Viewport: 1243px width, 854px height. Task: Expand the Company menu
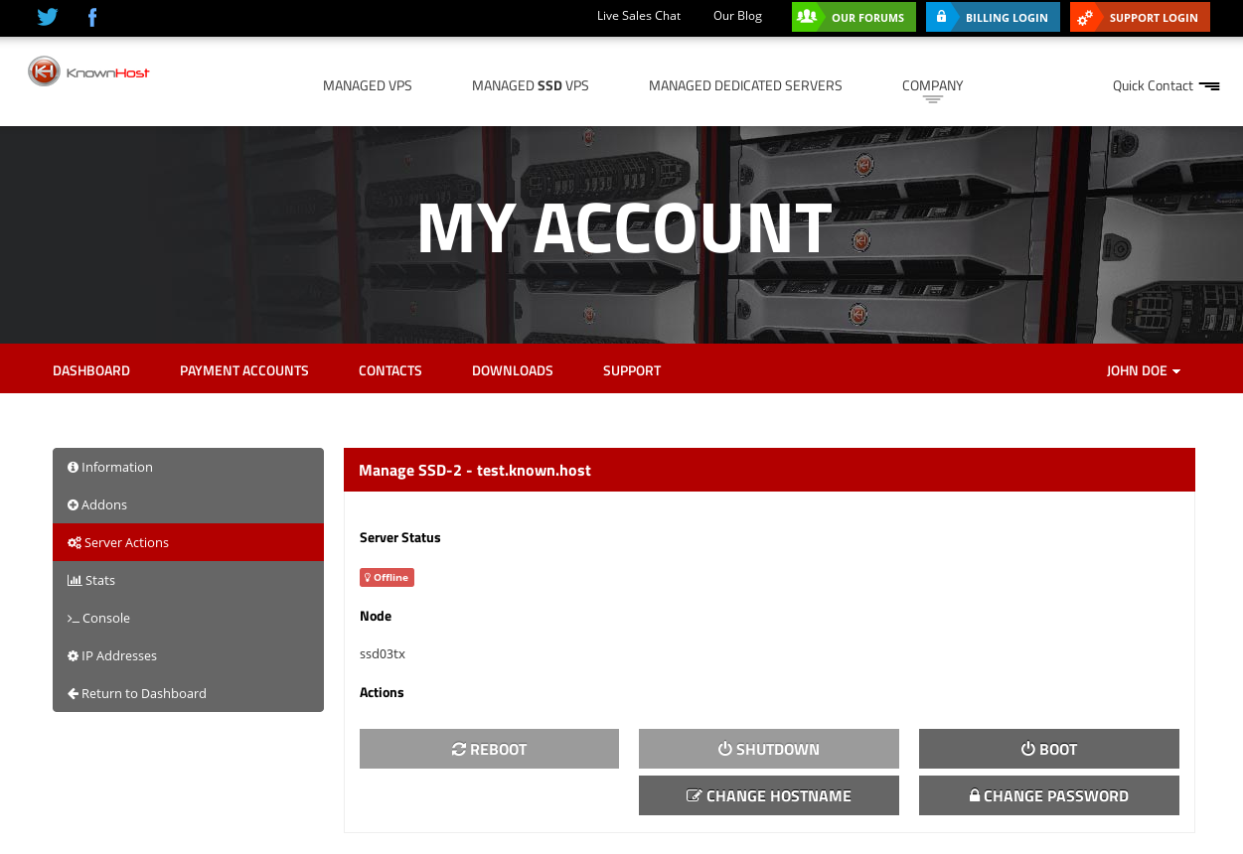pyautogui.click(x=932, y=86)
